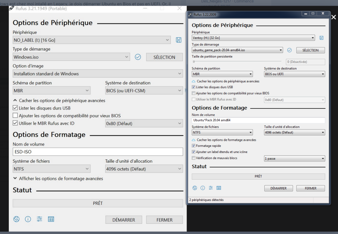Open the '1 passe' dropdown

click(294, 159)
